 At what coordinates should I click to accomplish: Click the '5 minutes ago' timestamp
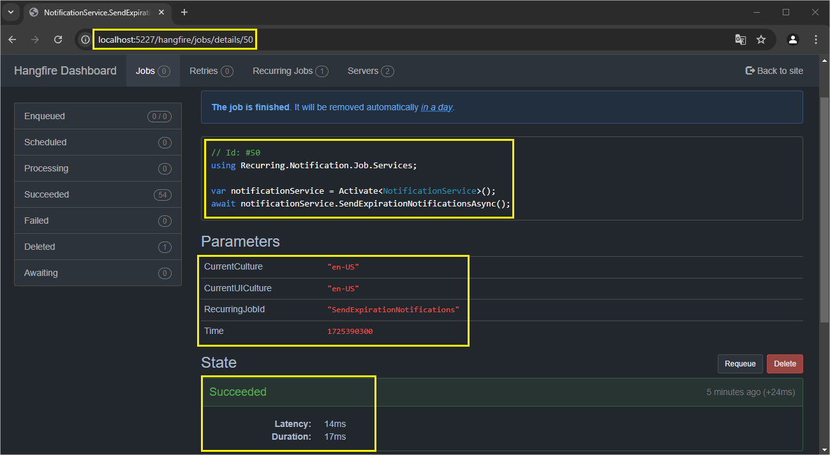(x=734, y=392)
